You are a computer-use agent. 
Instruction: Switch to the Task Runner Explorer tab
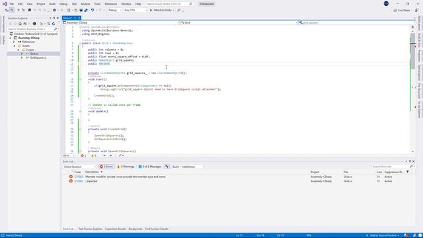91,229
